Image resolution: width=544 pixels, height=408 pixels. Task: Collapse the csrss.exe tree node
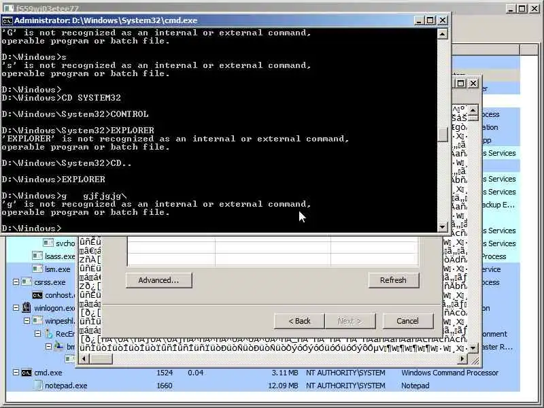click(x=16, y=282)
